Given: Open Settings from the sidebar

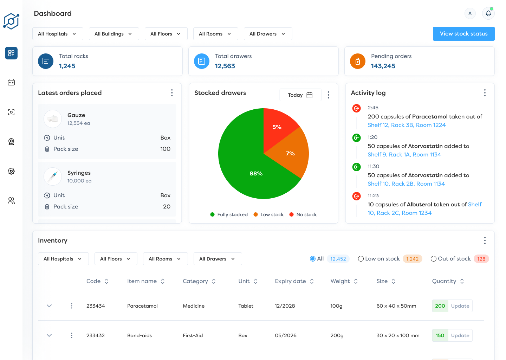Looking at the screenshot, I should pyautogui.click(x=11, y=171).
